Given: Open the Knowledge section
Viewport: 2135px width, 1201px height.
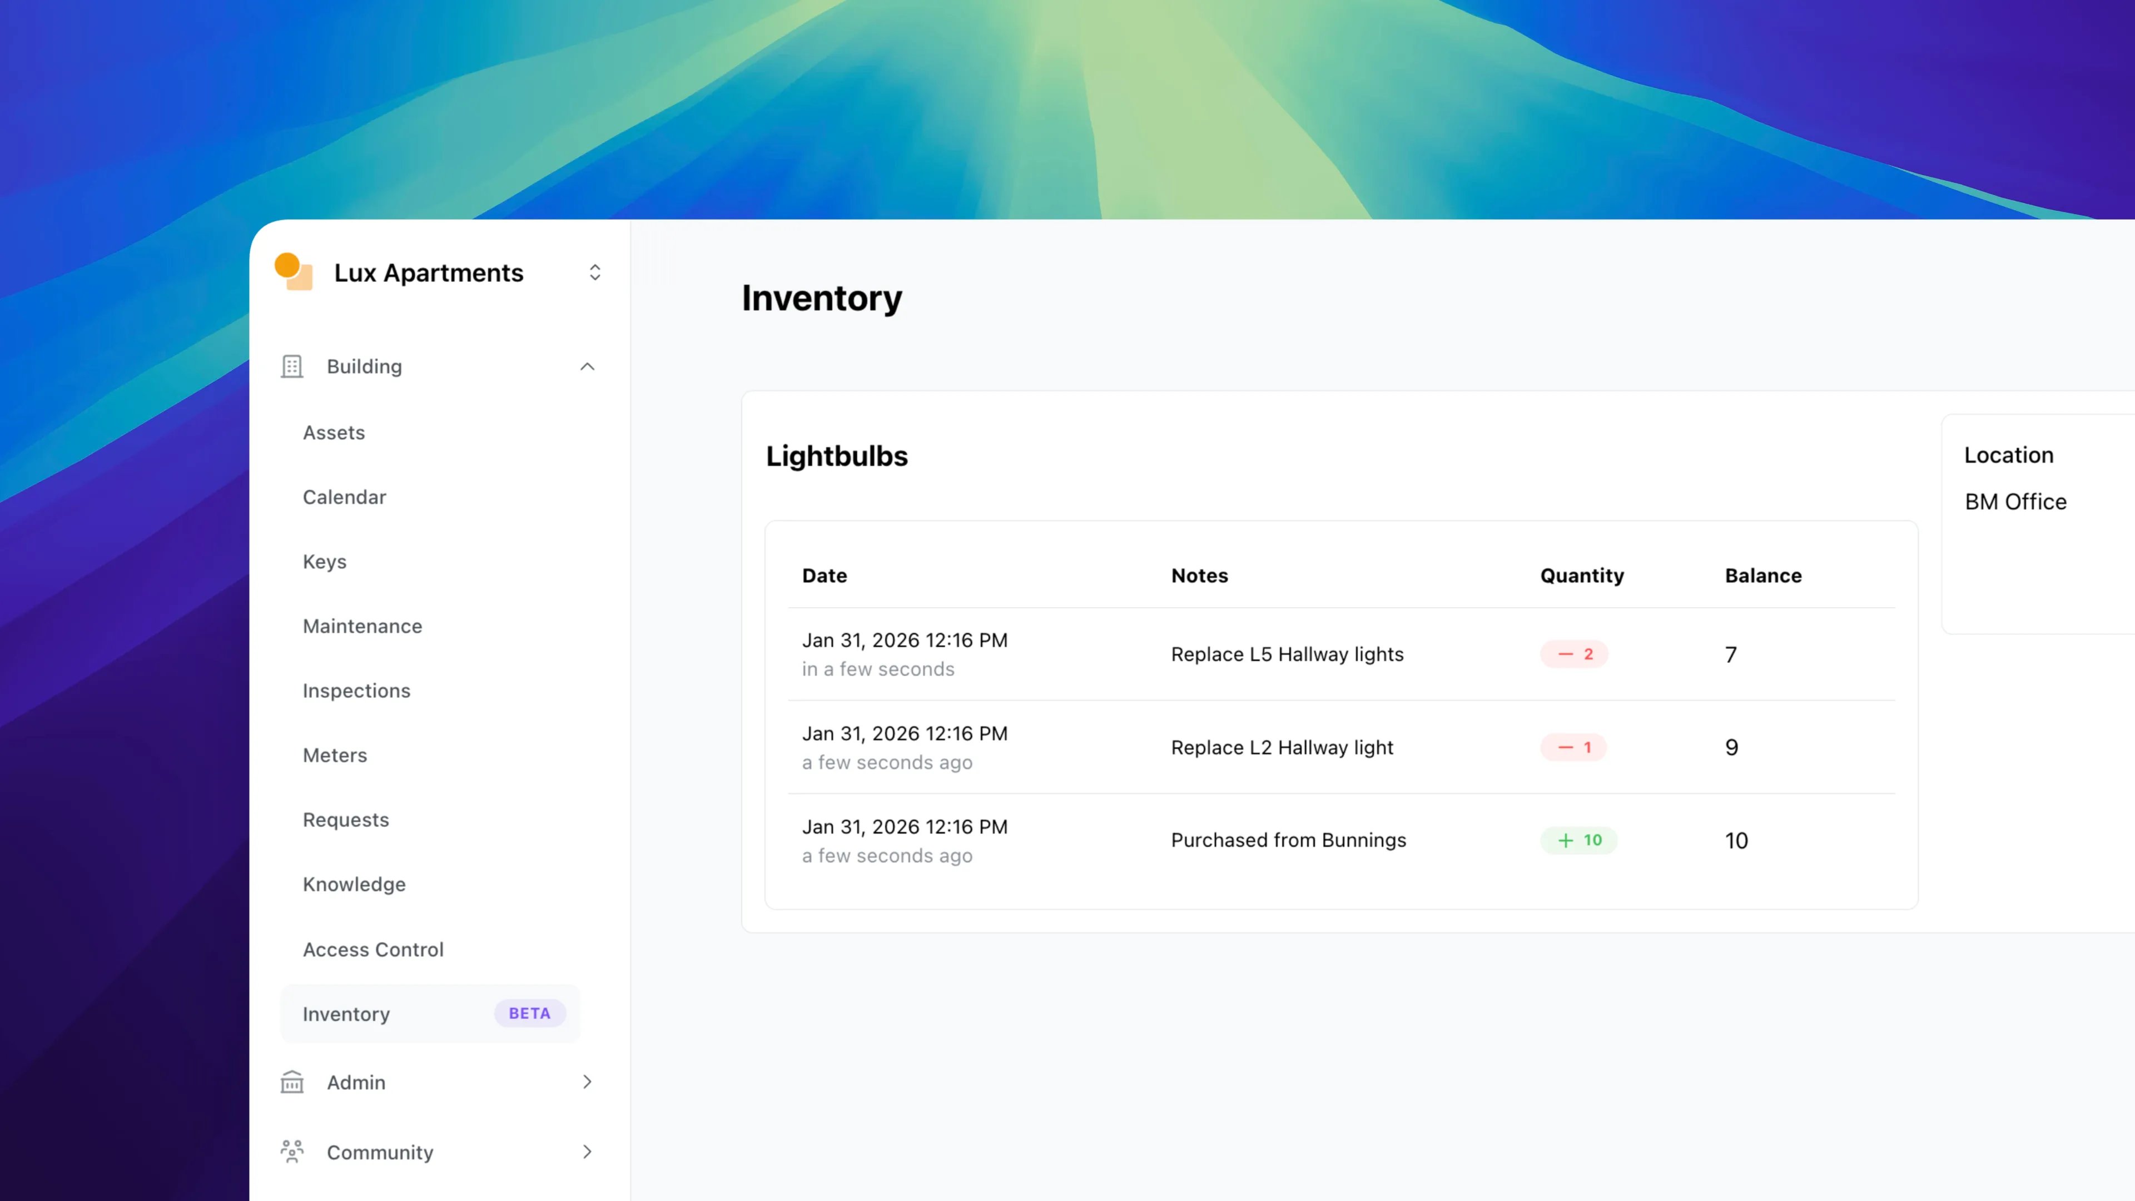Looking at the screenshot, I should 354,885.
